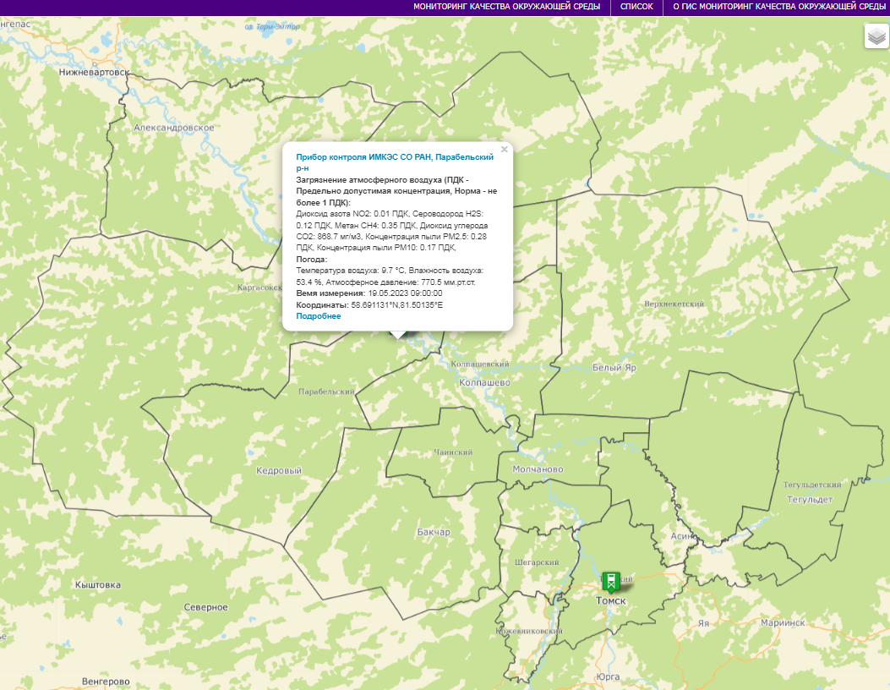Click the Молчаново town label

(x=538, y=469)
